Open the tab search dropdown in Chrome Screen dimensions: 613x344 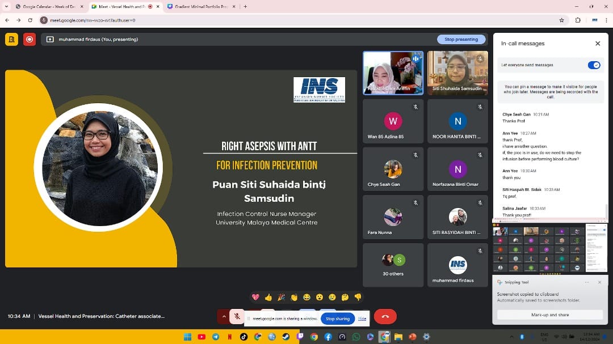click(x=6, y=7)
